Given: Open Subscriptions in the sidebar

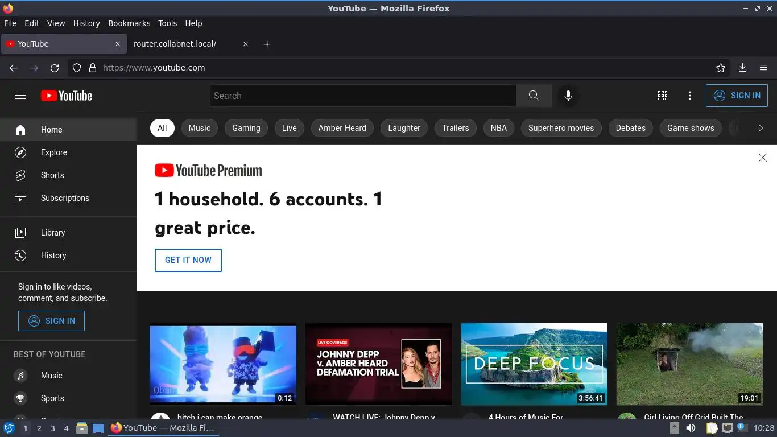Looking at the screenshot, I should pyautogui.click(x=68, y=198).
